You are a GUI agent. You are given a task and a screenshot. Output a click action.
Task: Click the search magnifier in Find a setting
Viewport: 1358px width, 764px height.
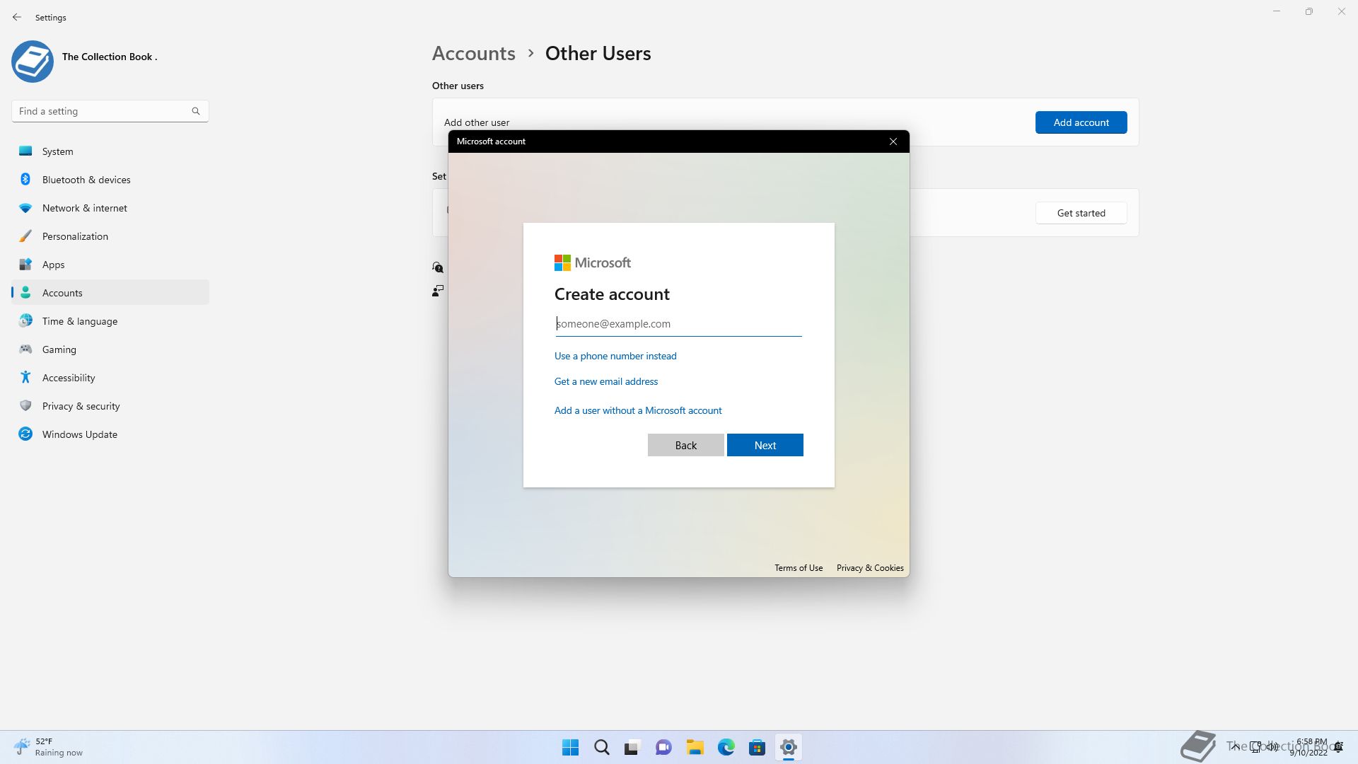pos(196,111)
